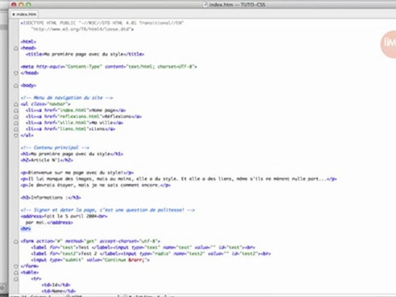Click the loose.dtd URL line
This screenshot has width=396, height=297.
(82, 29)
